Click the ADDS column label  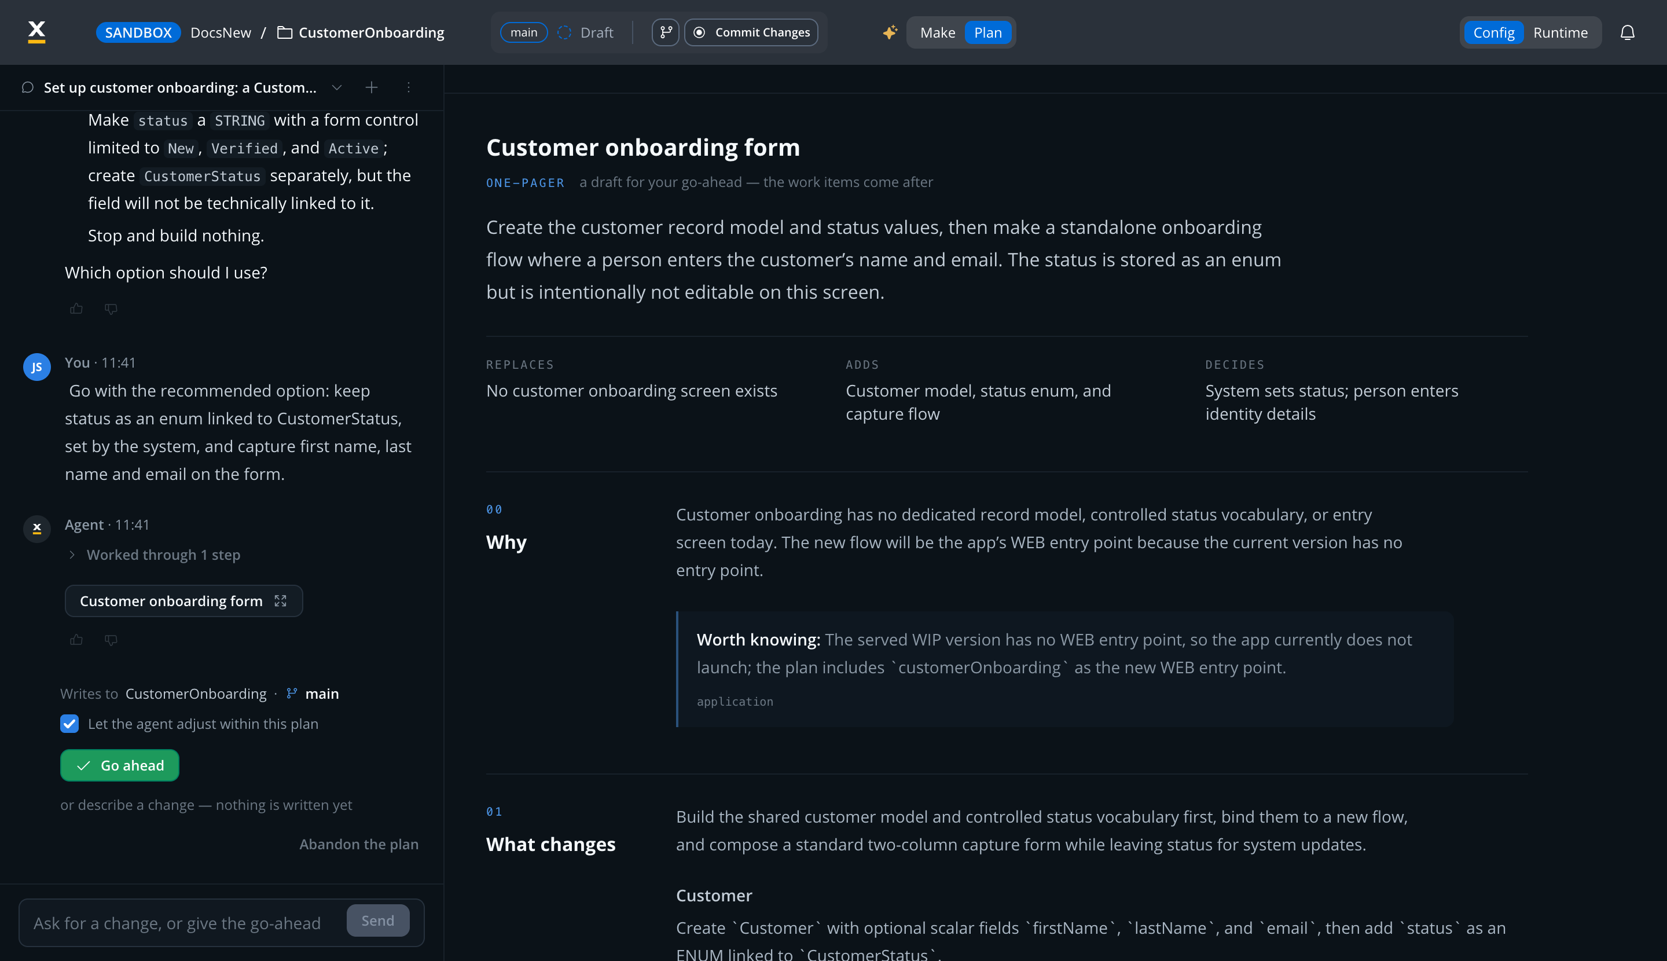(x=862, y=364)
